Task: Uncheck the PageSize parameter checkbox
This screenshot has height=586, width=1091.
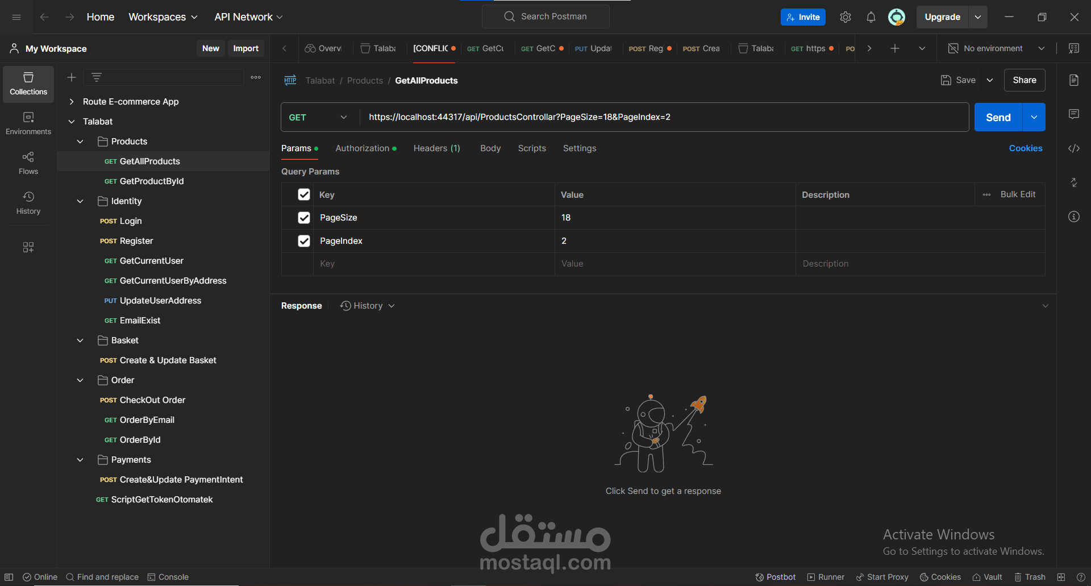Action: [304, 218]
